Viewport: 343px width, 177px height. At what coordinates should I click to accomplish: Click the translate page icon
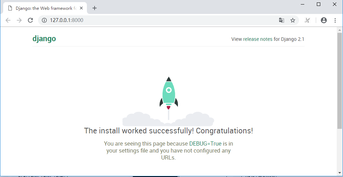click(x=281, y=20)
